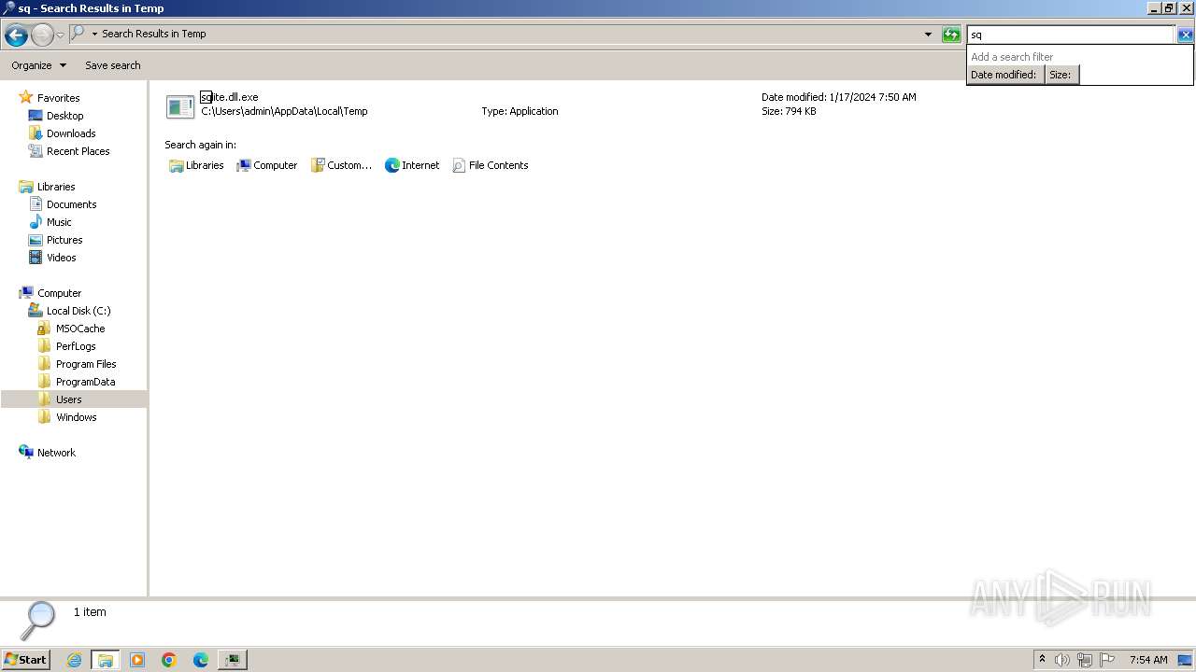The width and height of the screenshot is (1196, 672).
Task: Open Downloads under Favorites
Action: 71,133
